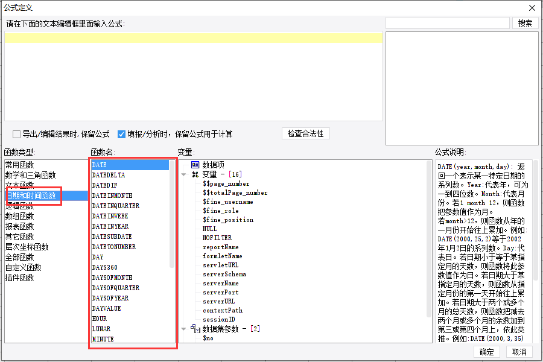The image size is (543, 362).
Task: Select the $fine_role variable
Action: pos(221,211)
